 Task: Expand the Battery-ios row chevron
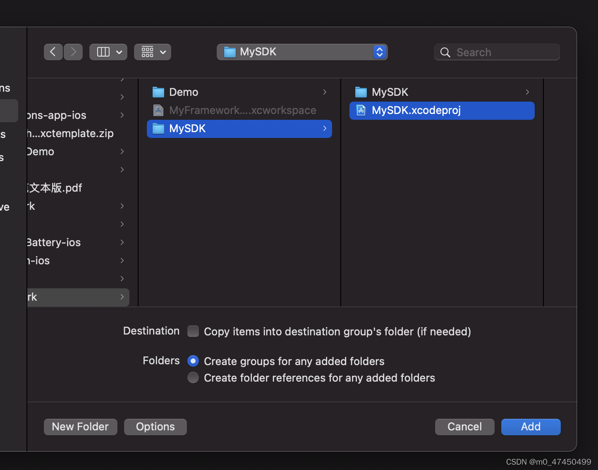pyautogui.click(x=122, y=242)
